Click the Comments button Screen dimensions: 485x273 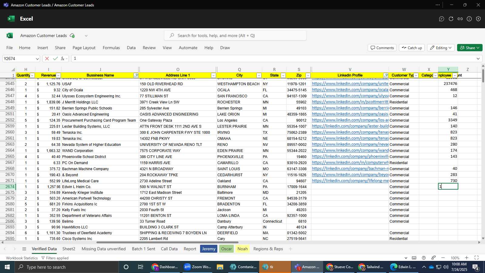382,48
